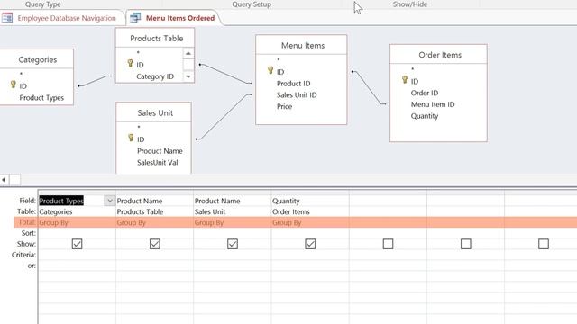577x324 pixels.
Task: Click the key icon in Menu Items table
Action: (x=270, y=70)
